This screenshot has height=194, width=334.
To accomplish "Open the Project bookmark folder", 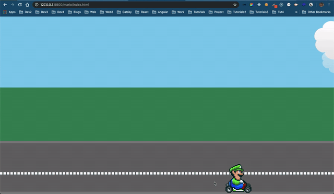I will click(216, 12).
